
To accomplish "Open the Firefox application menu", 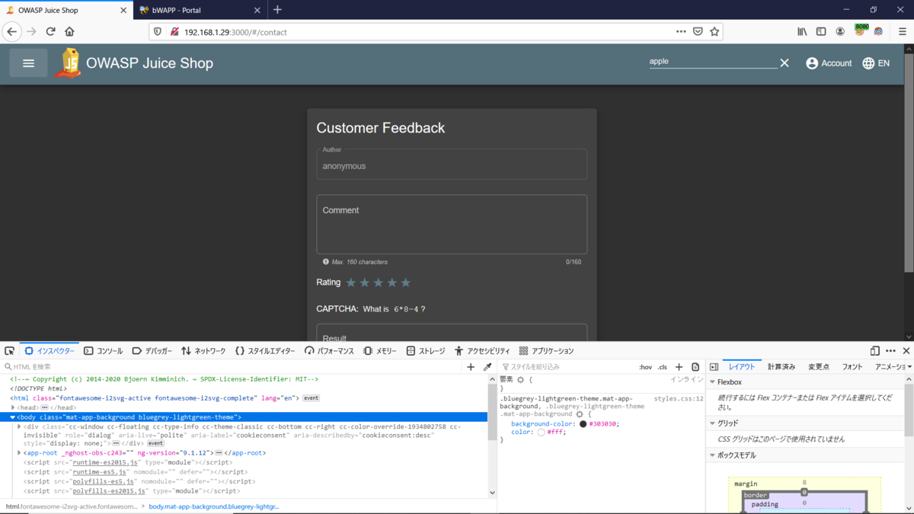I will point(903,32).
